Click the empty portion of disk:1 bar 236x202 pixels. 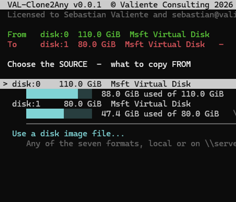tap(78, 114)
